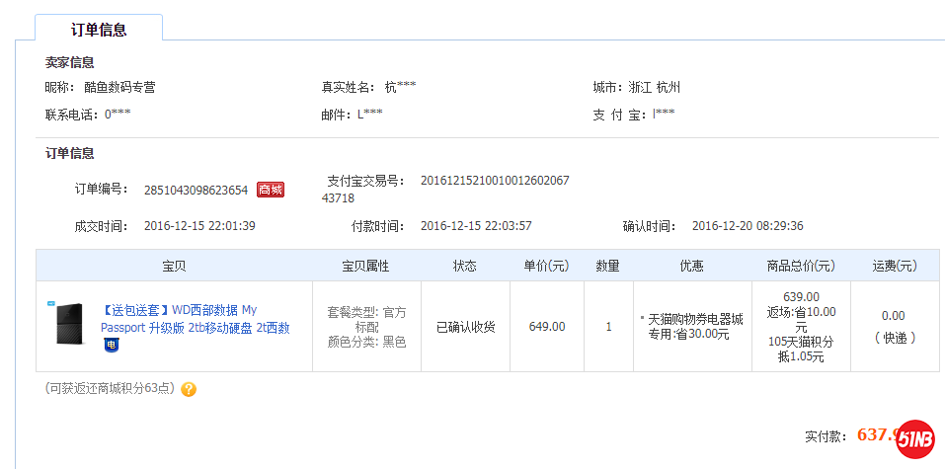Screen dimensions: 945x469
Task: Click the red 商城 badge icon
Action: coord(270,190)
